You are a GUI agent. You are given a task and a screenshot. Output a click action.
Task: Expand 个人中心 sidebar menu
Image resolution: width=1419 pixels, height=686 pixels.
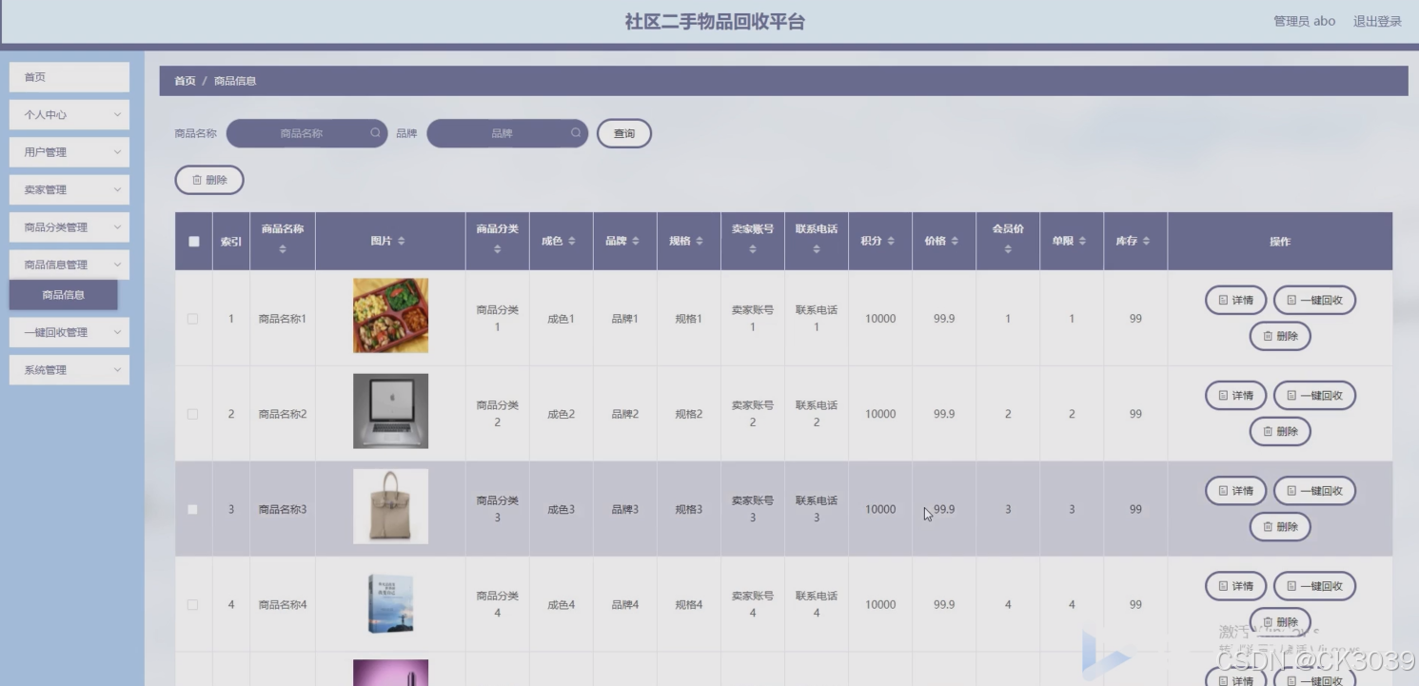[x=69, y=114]
